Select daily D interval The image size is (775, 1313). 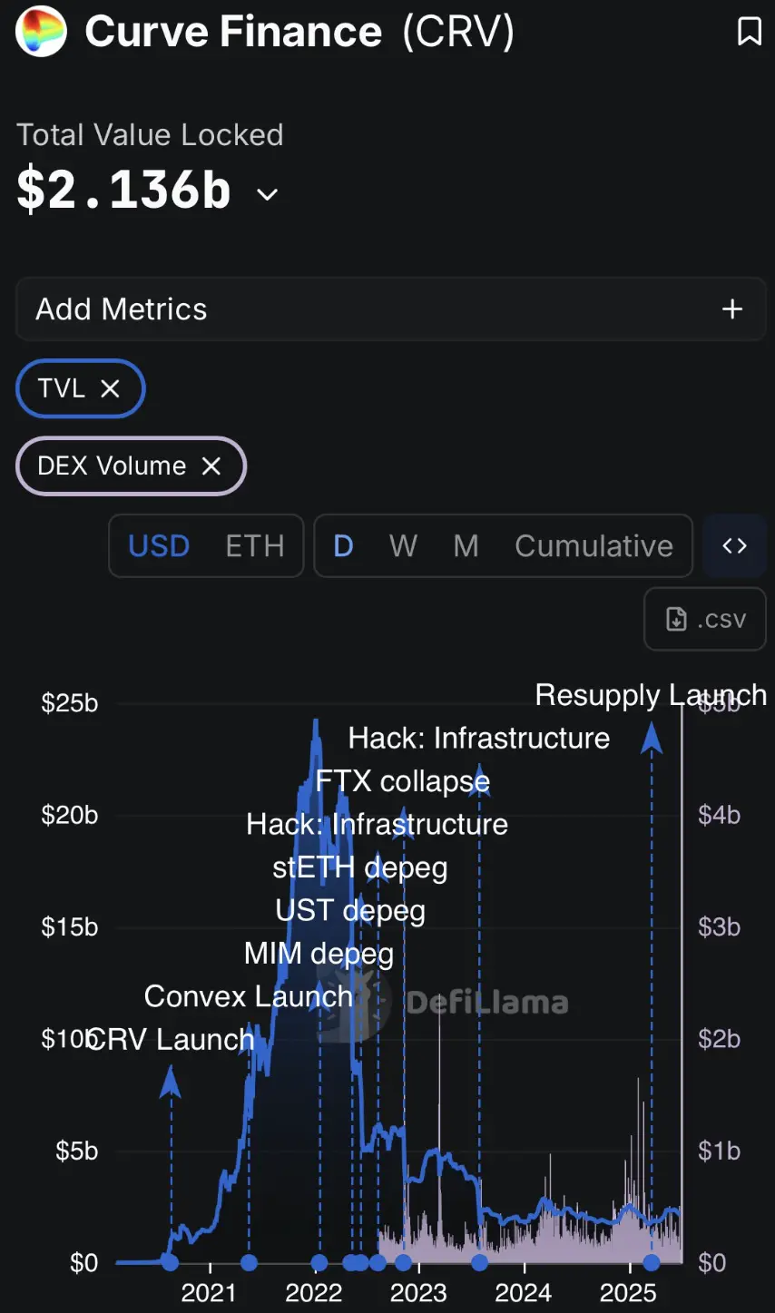click(x=343, y=545)
